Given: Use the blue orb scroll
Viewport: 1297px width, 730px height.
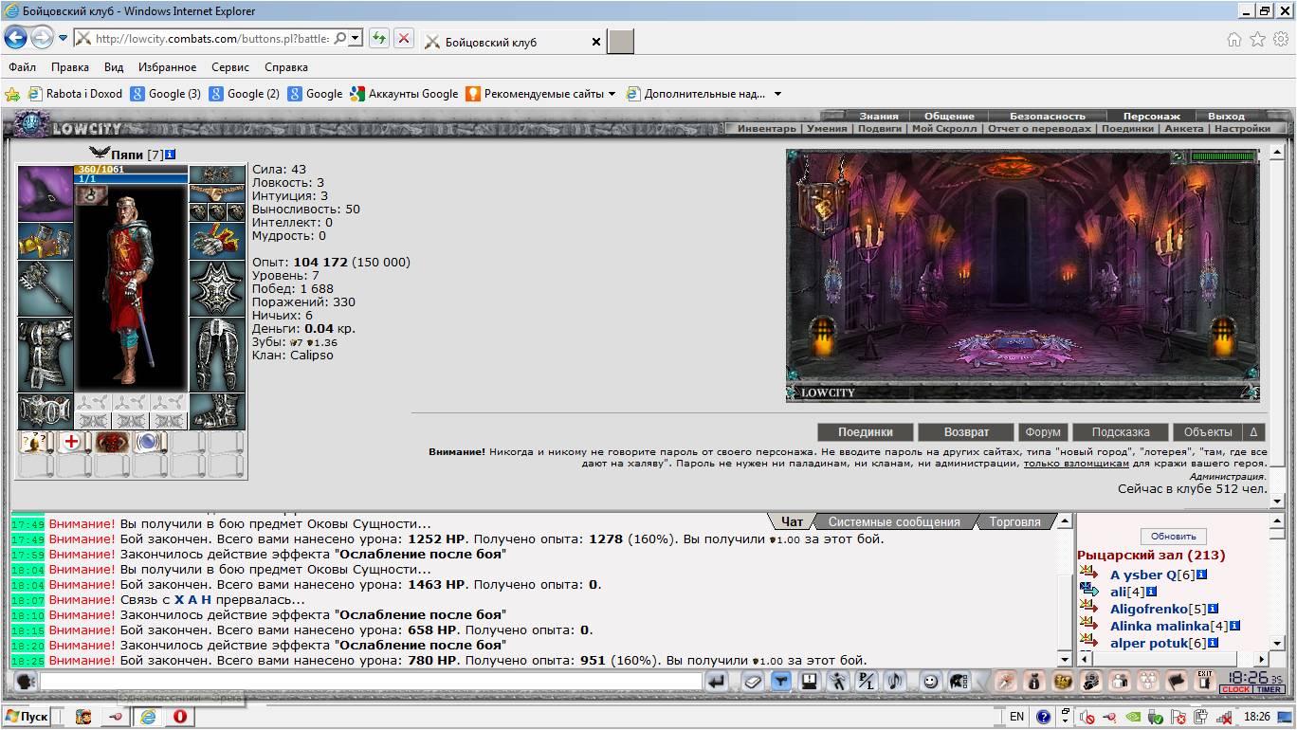Looking at the screenshot, I should click(x=150, y=442).
